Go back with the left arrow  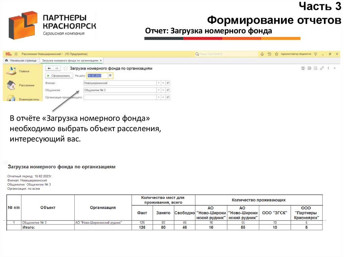49,68
